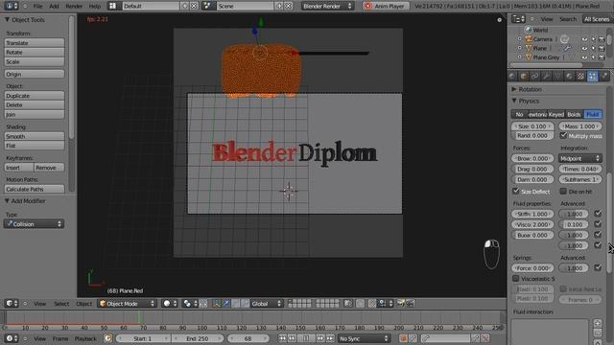The width and height of the screenshot is (614, 345).
Task: Click the Insert keyframe button
Action: 19,168
